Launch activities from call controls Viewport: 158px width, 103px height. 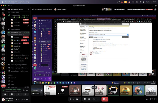(89, 99)
